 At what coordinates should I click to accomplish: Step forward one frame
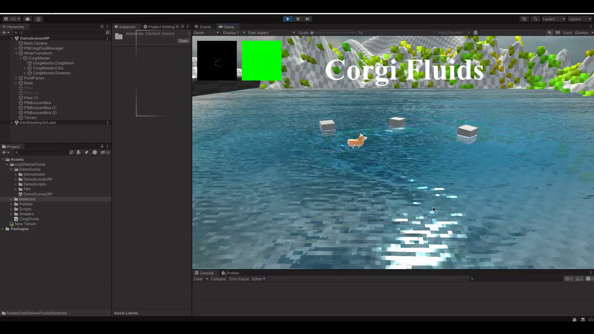(307, 19)
